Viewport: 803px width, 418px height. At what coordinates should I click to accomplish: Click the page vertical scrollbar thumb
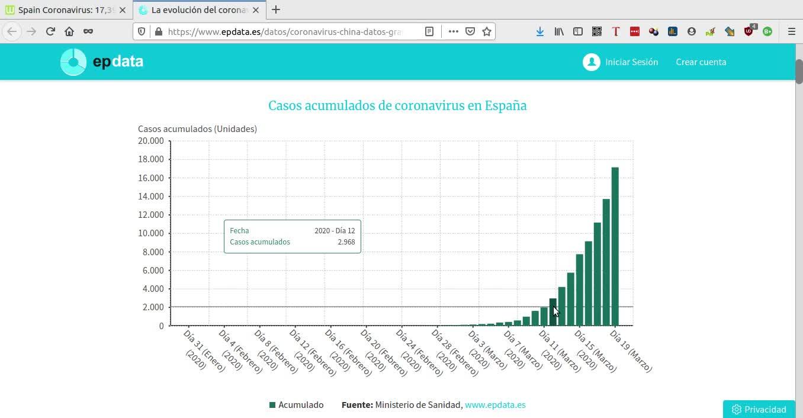(799, 72)
